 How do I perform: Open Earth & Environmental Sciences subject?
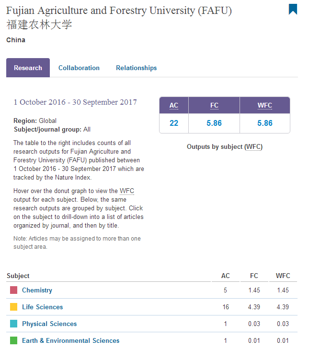click(70, 341)
